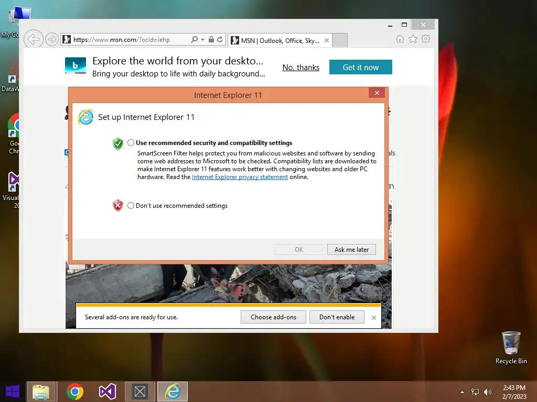Switch to Internet Explorer on the taskbar
This screenshot has height=402, width=537.
pyautogui.click(x=173, y=392)
